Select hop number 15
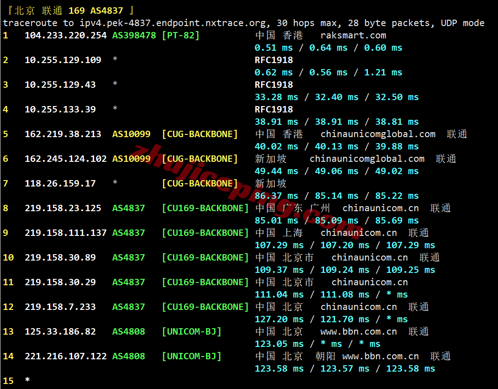 click(x=8, y=381)
